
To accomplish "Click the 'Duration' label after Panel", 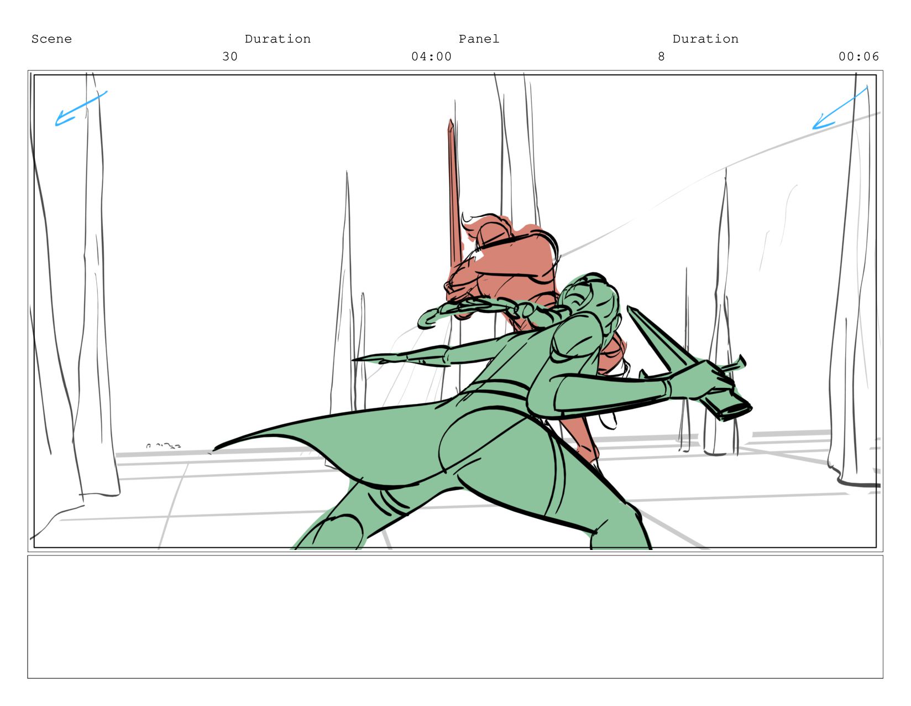I will click(705, 39).
